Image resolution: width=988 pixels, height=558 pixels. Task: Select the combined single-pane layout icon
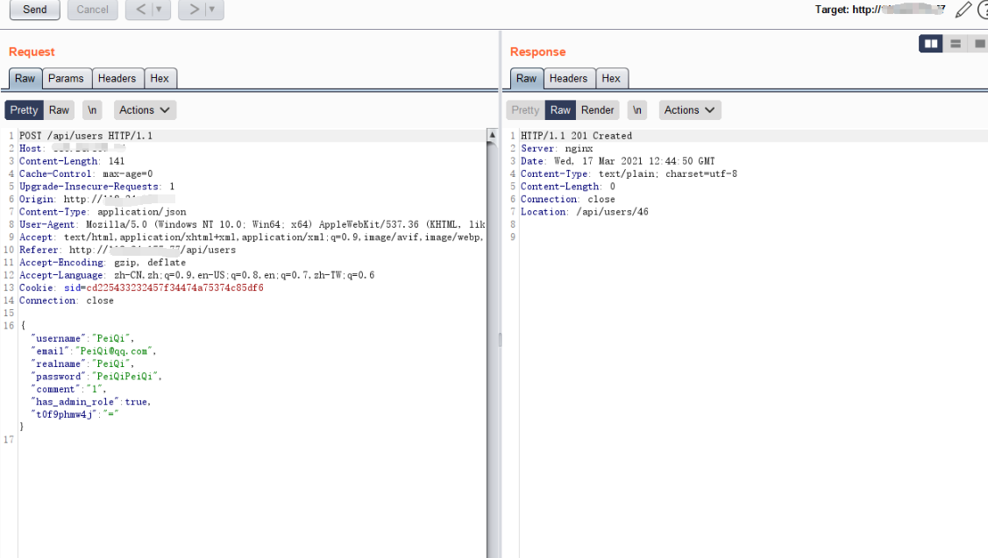point(979,43)
